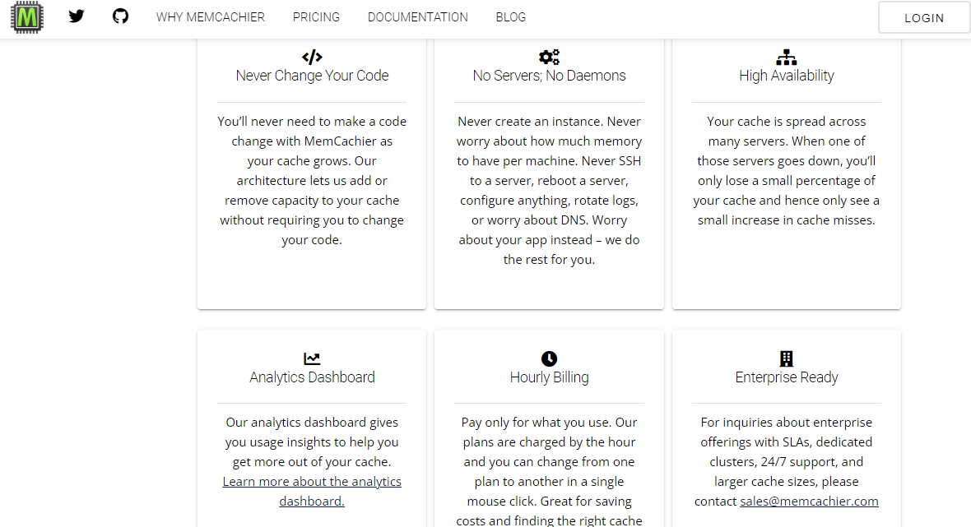
Task: Click the Never Change Your Code heading
Action: click(312, 76)
